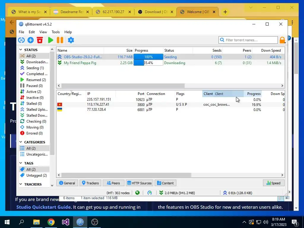Click the orange lock UI icon
The width and height of the screenshot is (304, 228).
pyautogui.click(x=282, y=40)
